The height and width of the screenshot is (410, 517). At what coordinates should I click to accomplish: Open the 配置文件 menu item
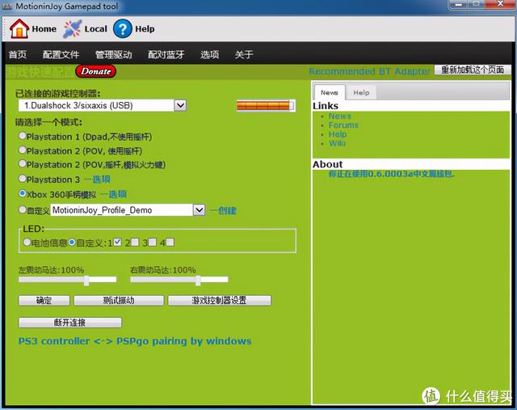(x=61, y=54)
